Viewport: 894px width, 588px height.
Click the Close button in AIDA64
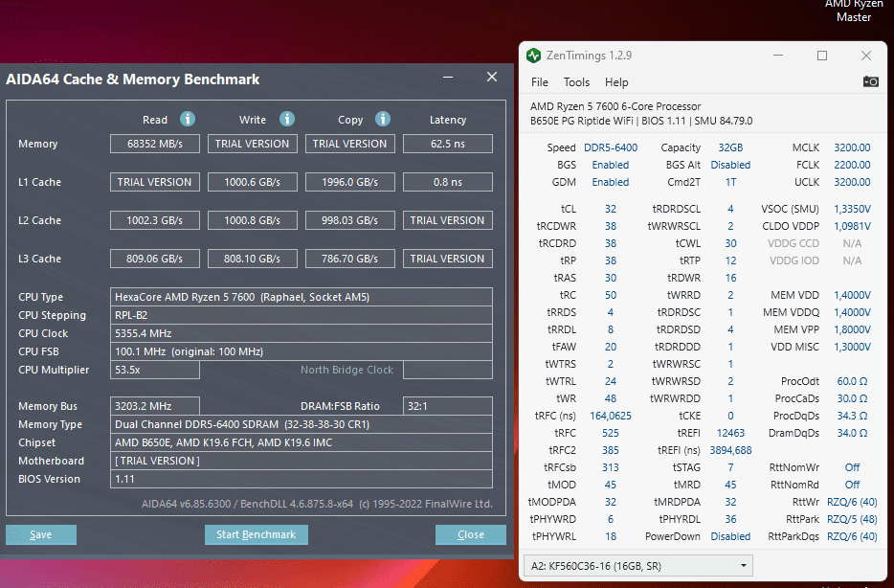click(470, 534)
